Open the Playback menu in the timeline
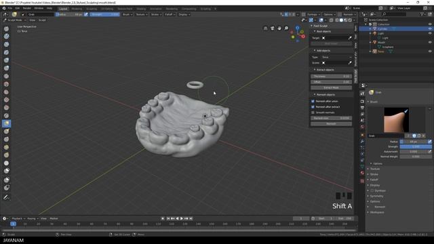The height and width of the screenshot is (244, 434). [x=18, y=218]
